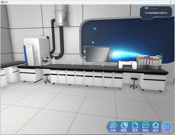Image resolution: width=175 pixels, height=135 pixels.
Task: Click the Unity logo in title bar
Action: 2,2
